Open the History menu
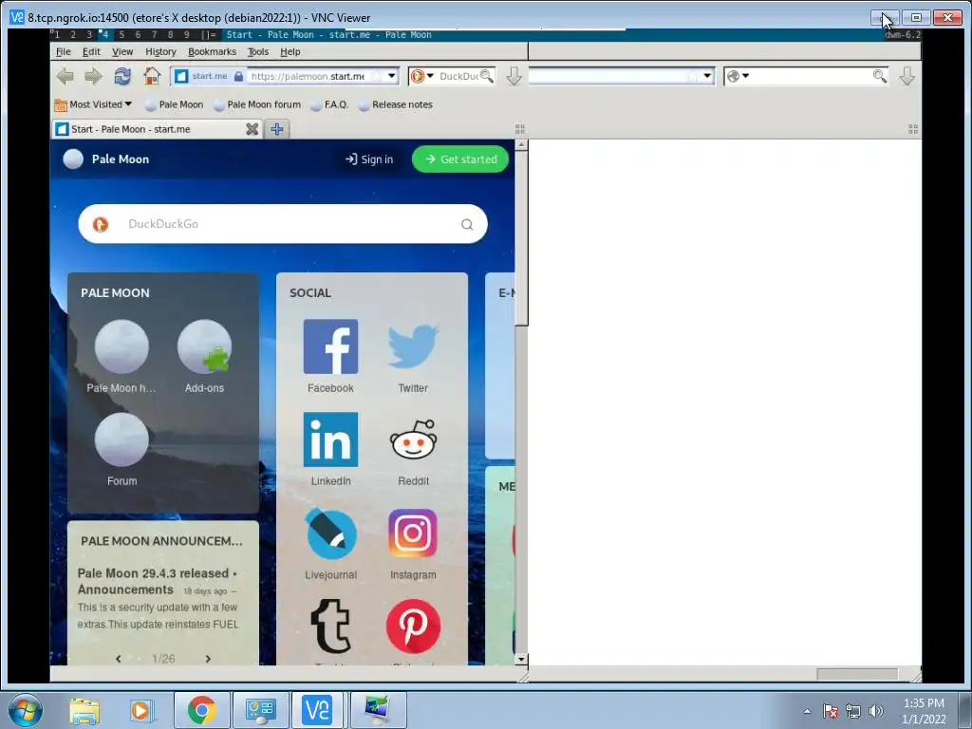The height and width of the screenshot is (729, 972). [160, 51]
